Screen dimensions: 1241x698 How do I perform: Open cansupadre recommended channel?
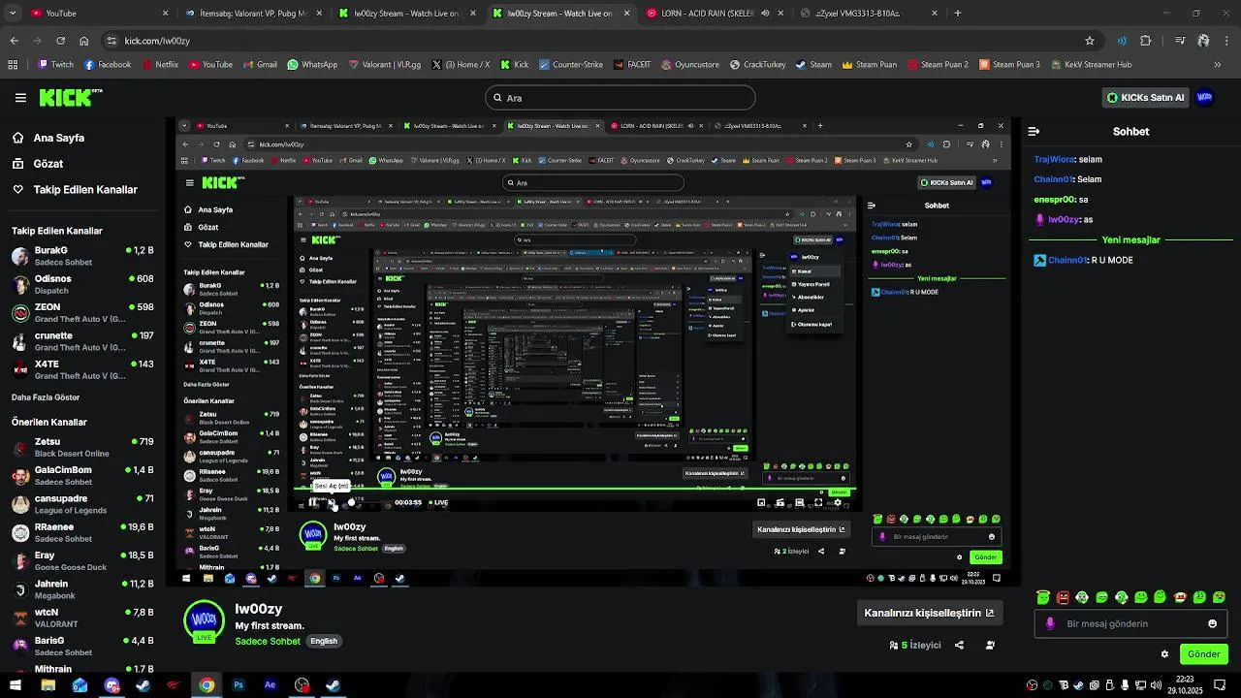pyautogui.click(x=82, y=504)
